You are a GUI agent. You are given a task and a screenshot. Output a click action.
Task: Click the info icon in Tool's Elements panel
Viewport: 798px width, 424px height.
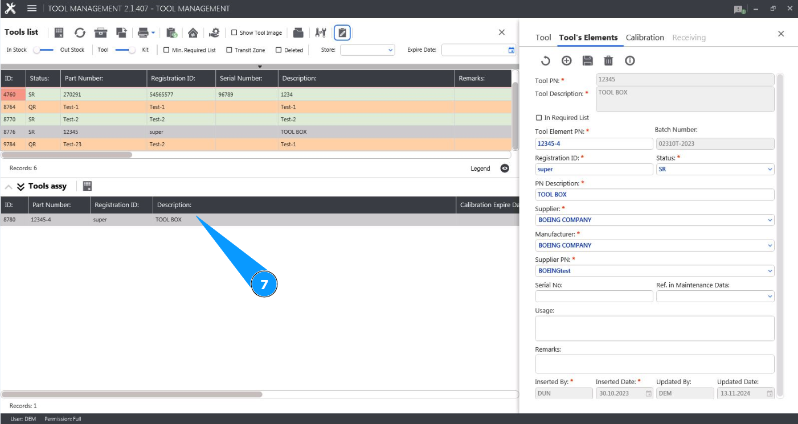click(x=629, y=61)
